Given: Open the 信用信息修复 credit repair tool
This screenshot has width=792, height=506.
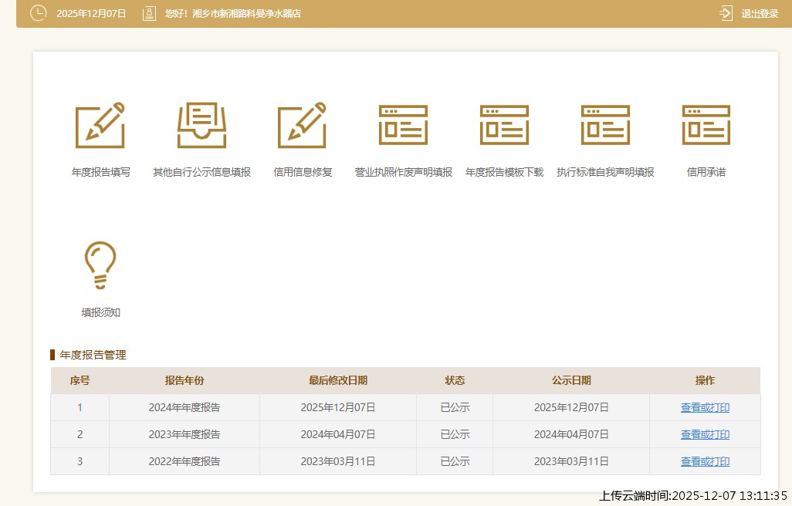Looking at the screenshot, I should click(302, 124).
